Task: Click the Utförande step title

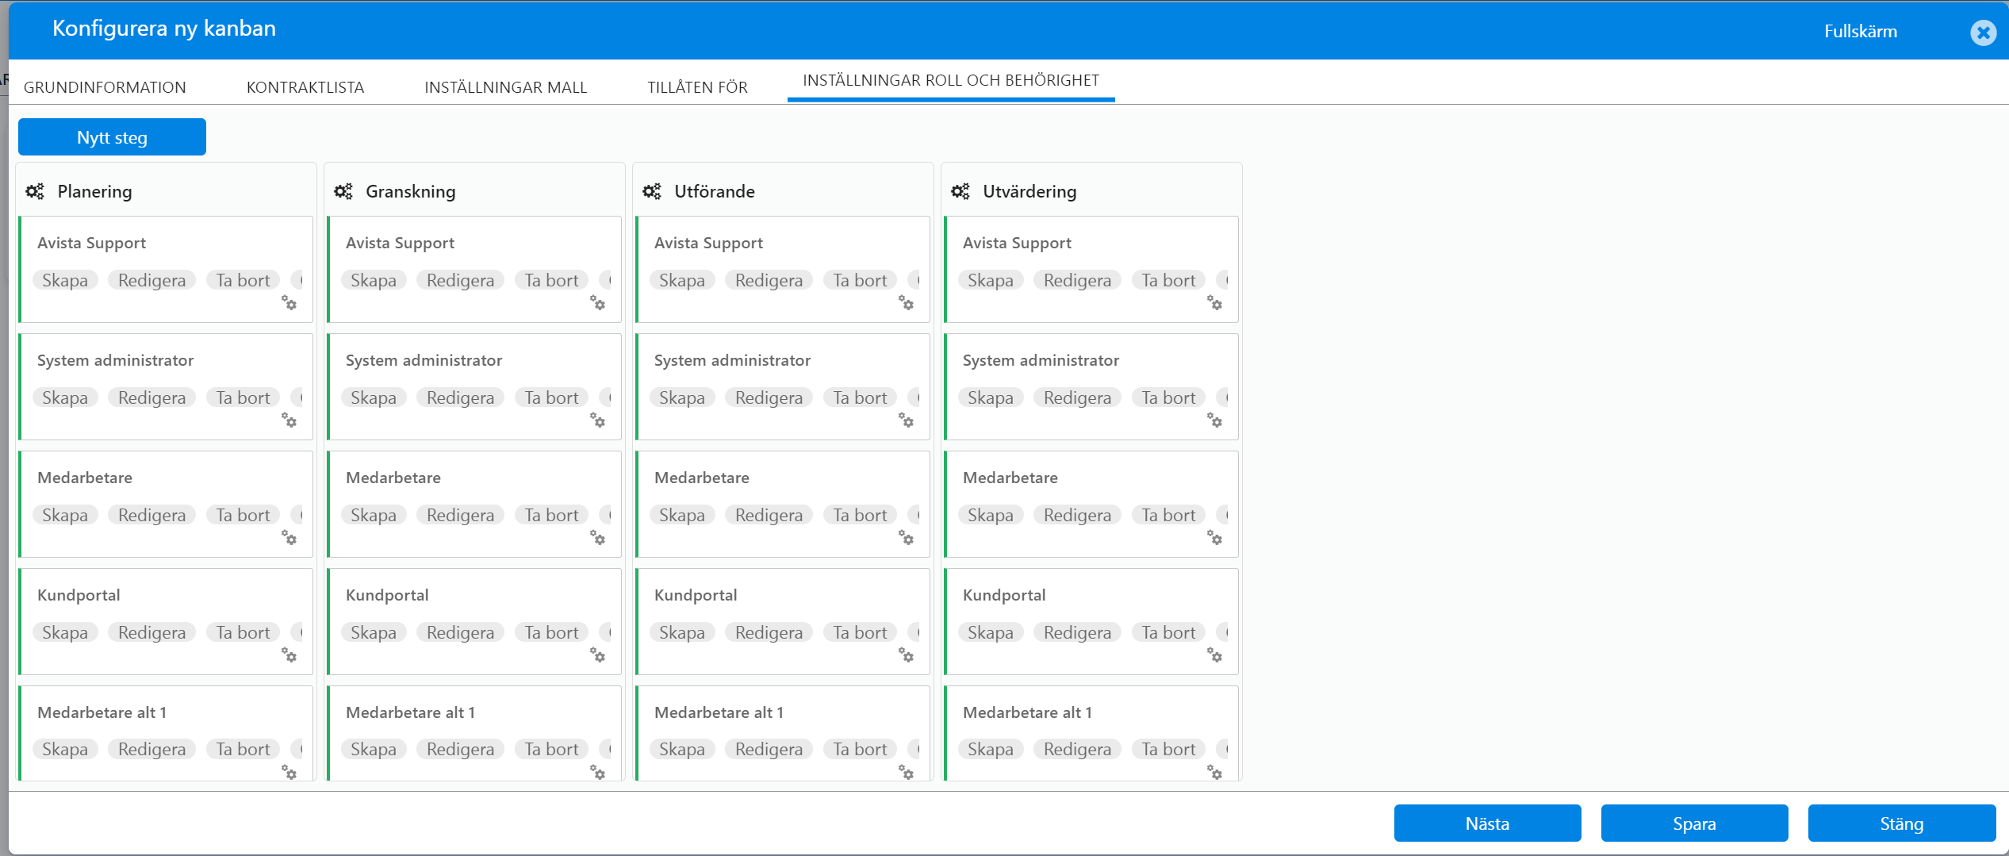Action: coord(715,191)
